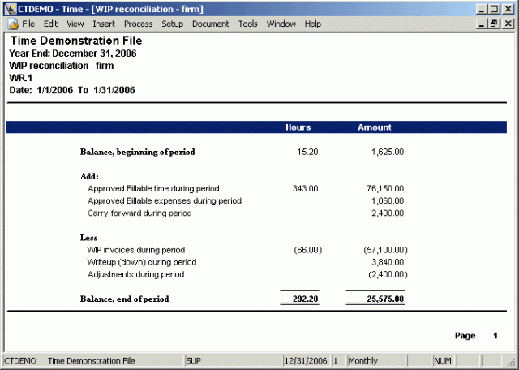The height and width of the screenshot is (370, 519).
Task: Expand the Document menu
Action: tap(211, 24)
